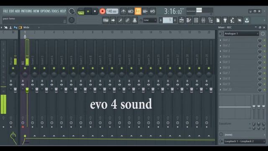The image size is (268, 151).
Task: Mute Insert 10 track green LED
Action: click(x=112, y=68)
